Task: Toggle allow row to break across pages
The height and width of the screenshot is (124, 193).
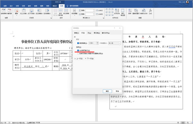Action: [78, 50]
